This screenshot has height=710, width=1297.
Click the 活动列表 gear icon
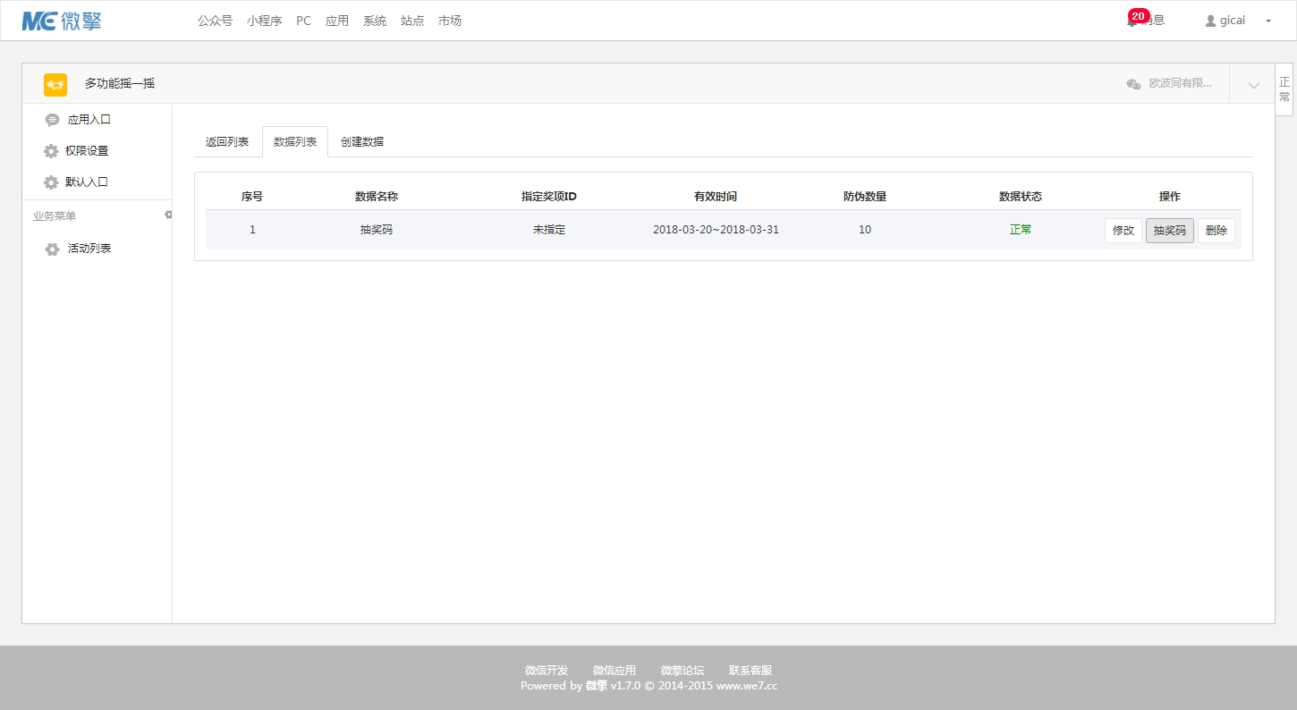[52, 249]
